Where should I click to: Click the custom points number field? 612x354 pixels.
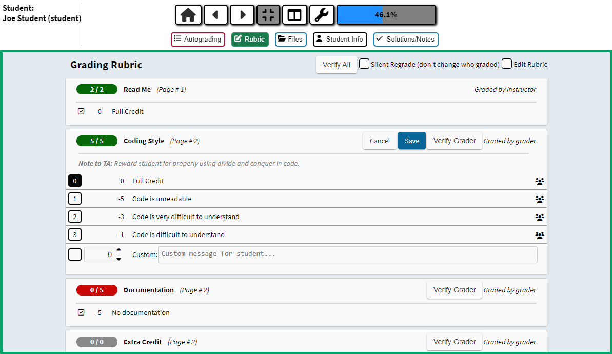coord(100,254)
